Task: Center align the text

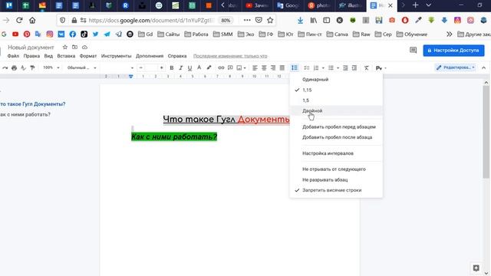Action: [264, 68]
